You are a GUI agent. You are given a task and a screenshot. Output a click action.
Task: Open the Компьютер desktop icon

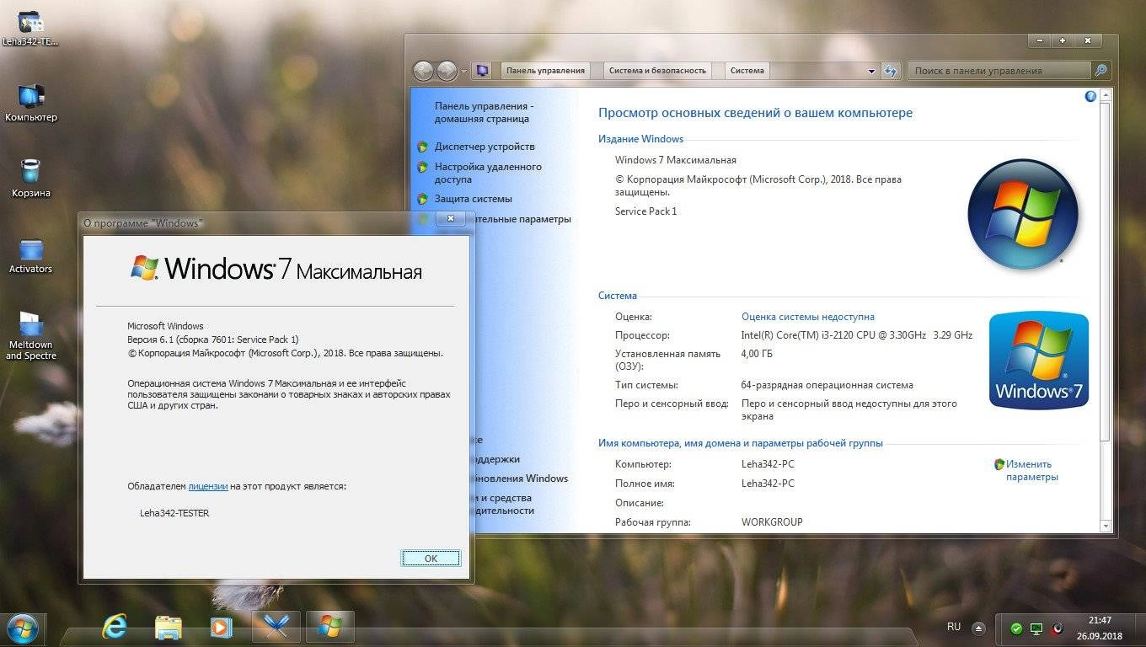coord(30,103)
